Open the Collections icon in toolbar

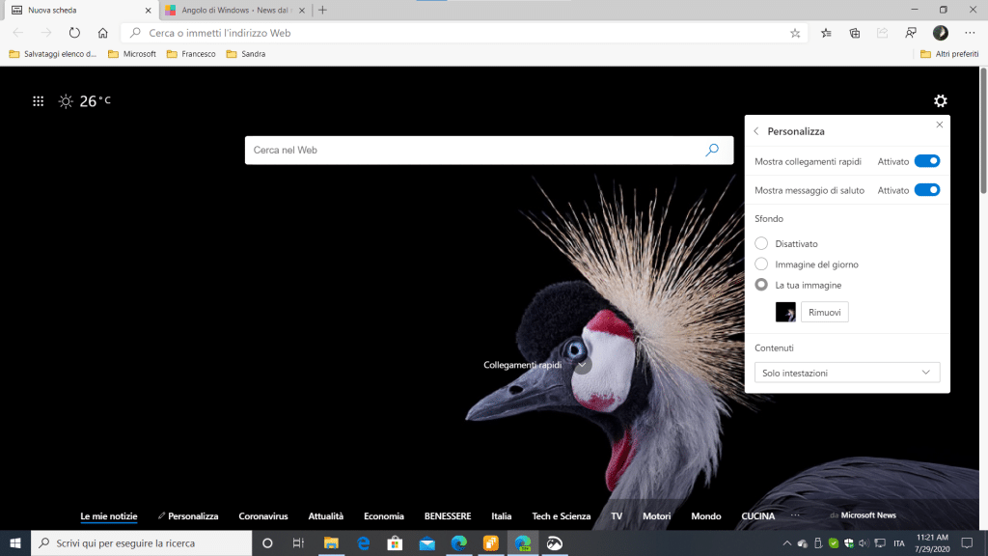855,33
